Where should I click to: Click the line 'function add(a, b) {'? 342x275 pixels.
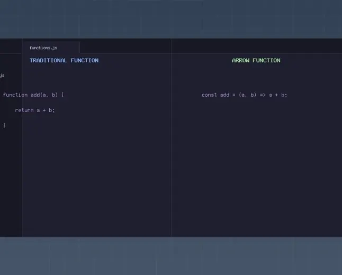(33, 95)
